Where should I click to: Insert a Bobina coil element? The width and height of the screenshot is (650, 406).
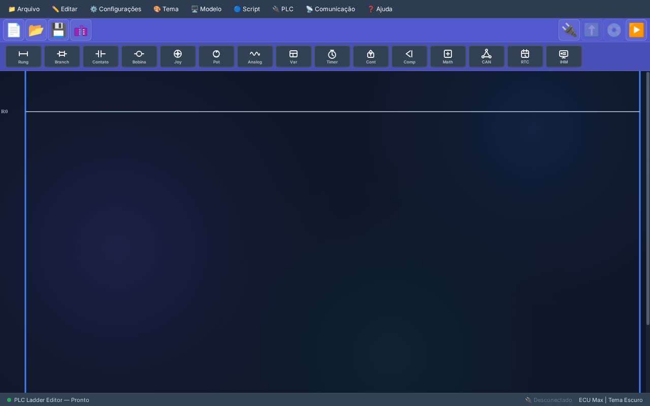[x=139, y=56]
